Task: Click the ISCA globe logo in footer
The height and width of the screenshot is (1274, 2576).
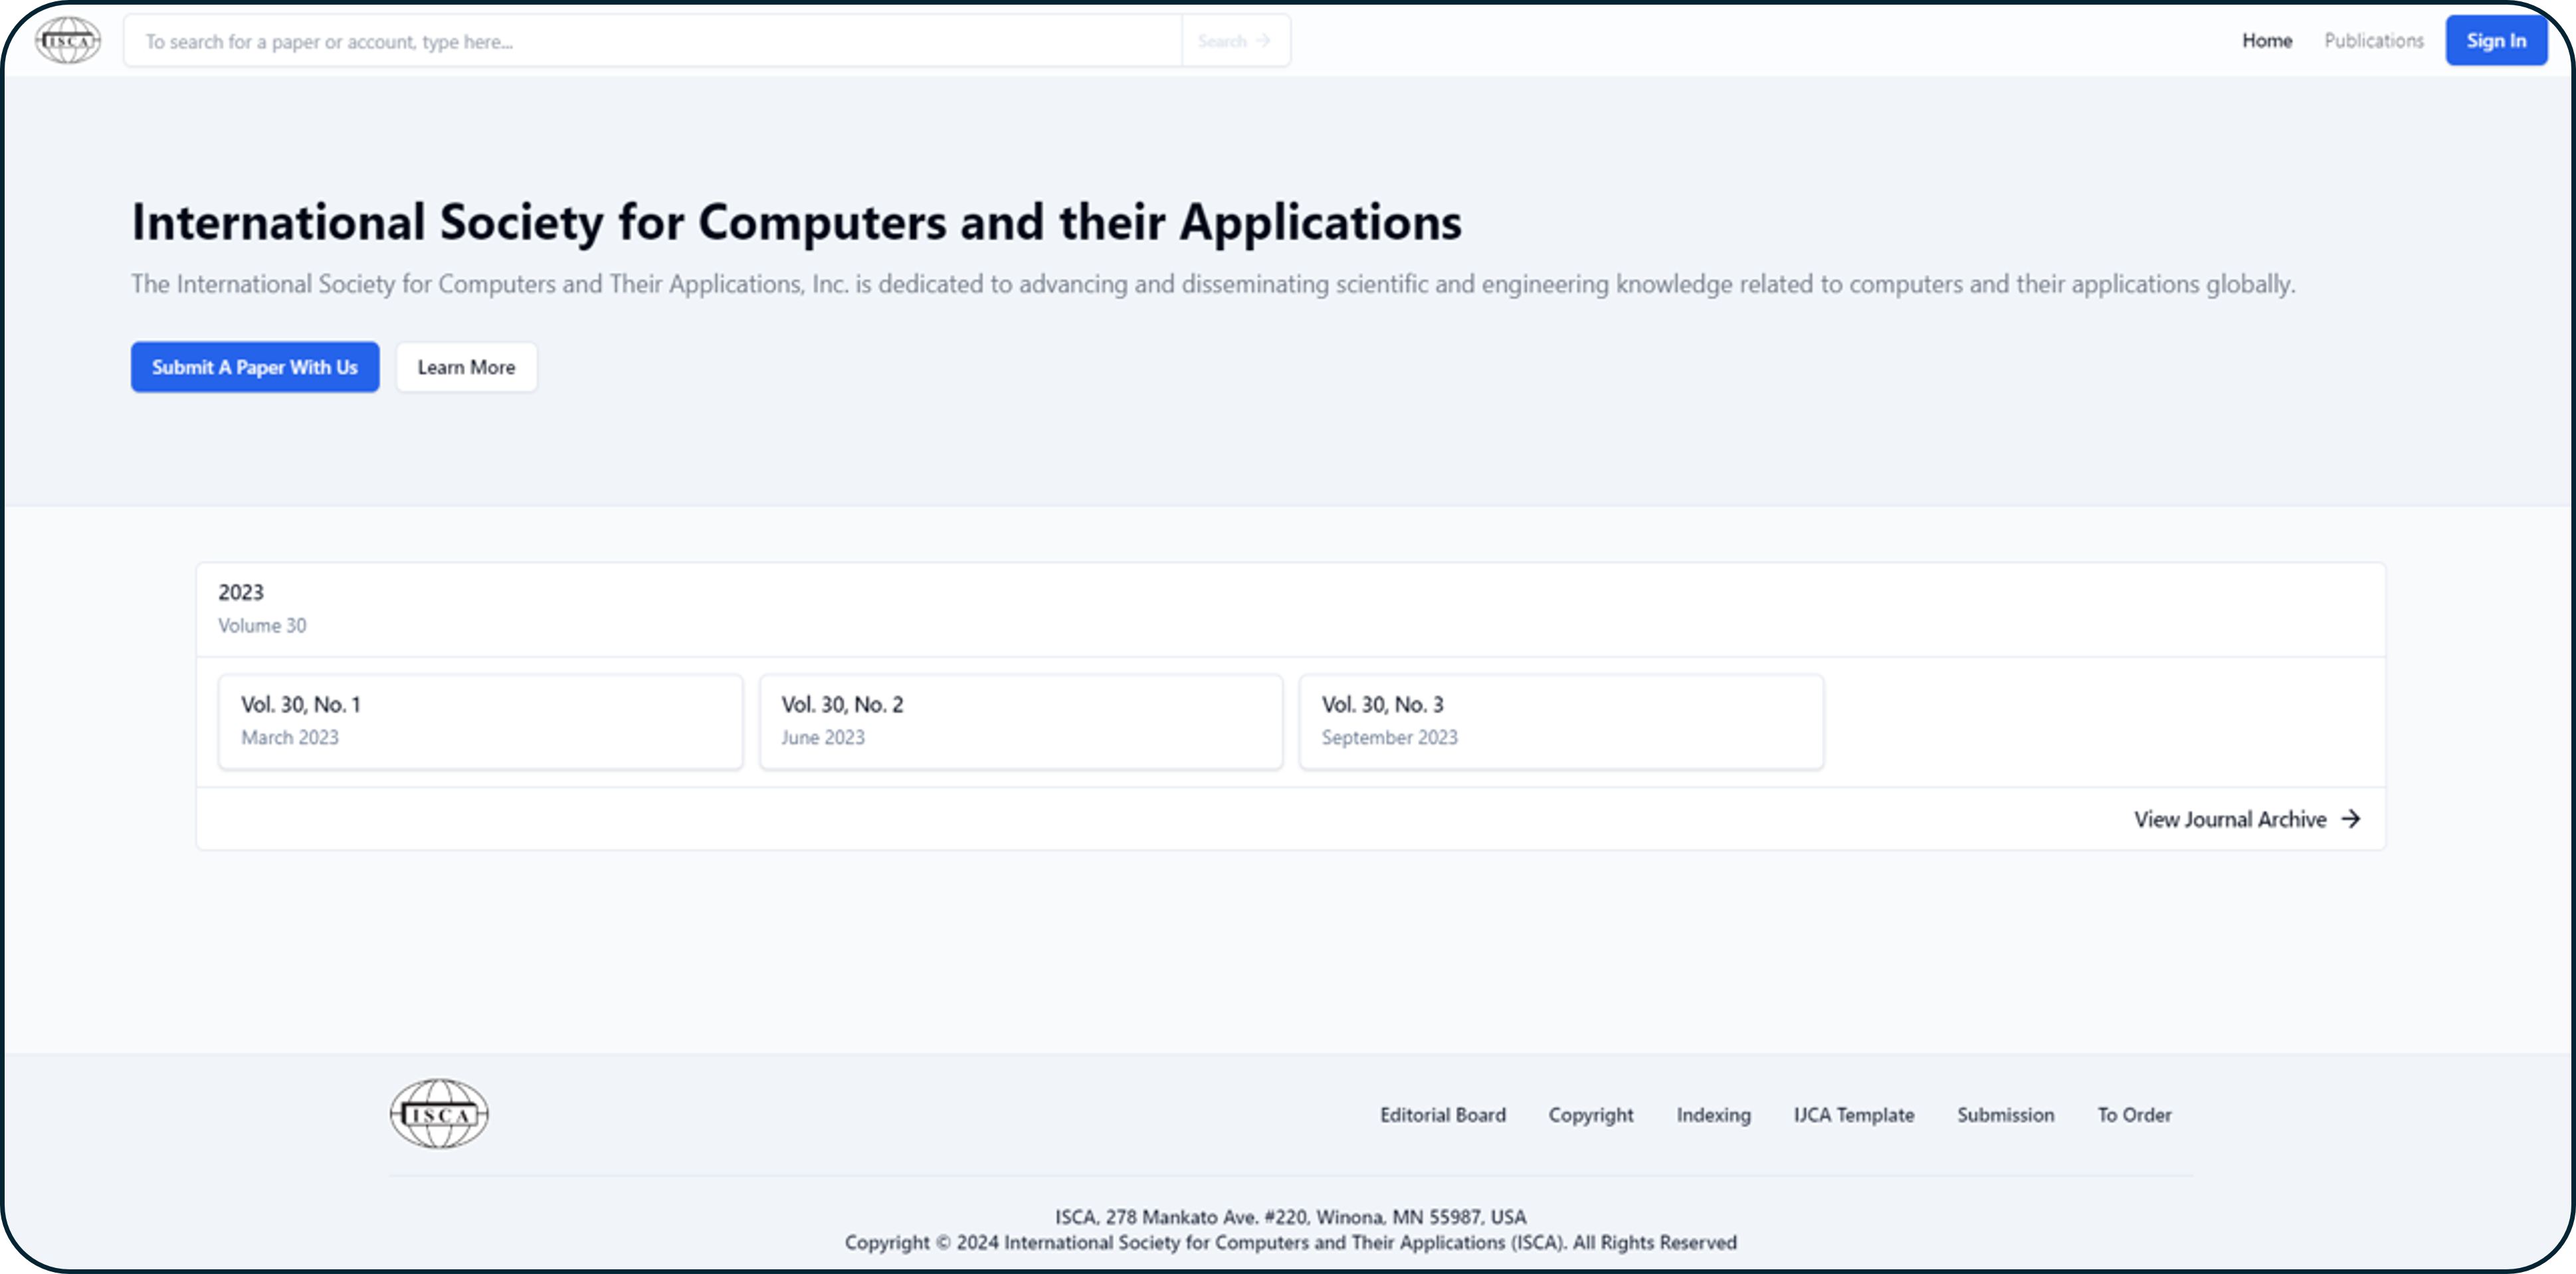Action: tap(439, 1113)
